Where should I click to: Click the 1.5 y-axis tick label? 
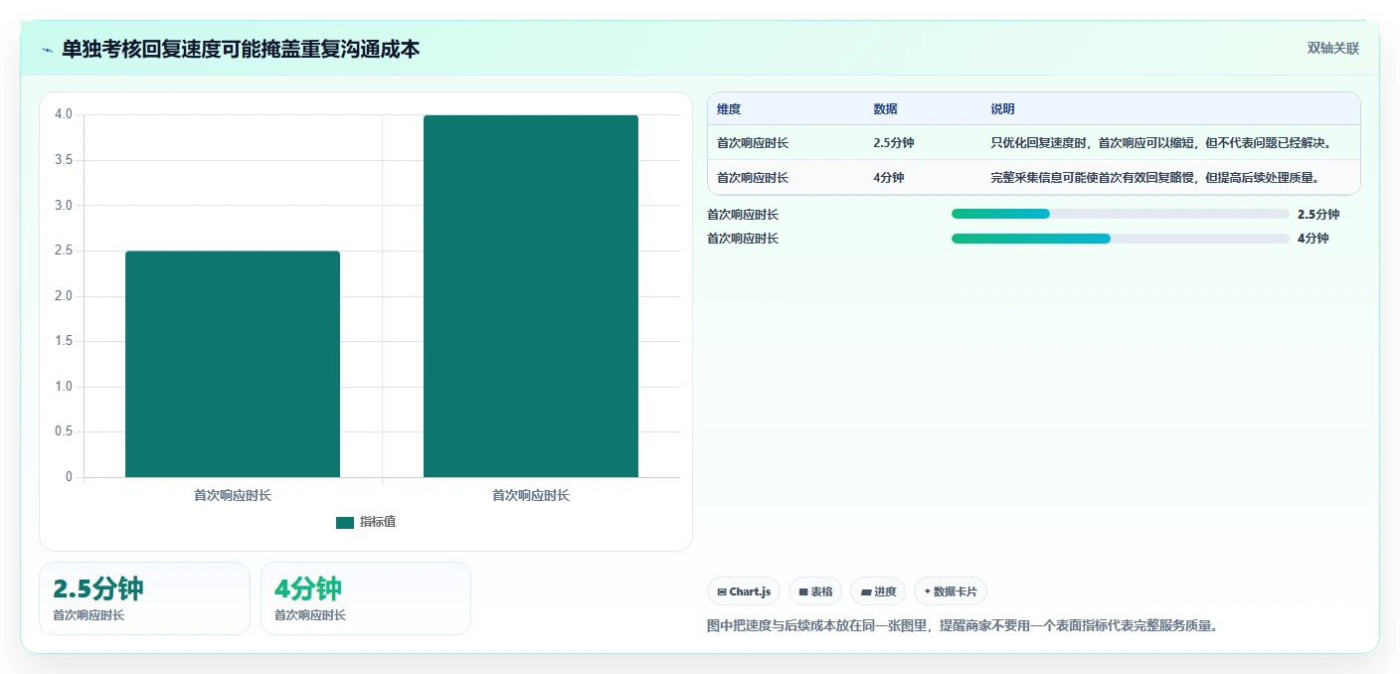pos(63,341)
